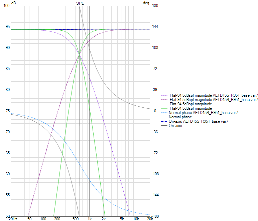Screen dimensions: 258x221
Task: Click the '0' degree axis label
Action: click(x=155, y=111)
